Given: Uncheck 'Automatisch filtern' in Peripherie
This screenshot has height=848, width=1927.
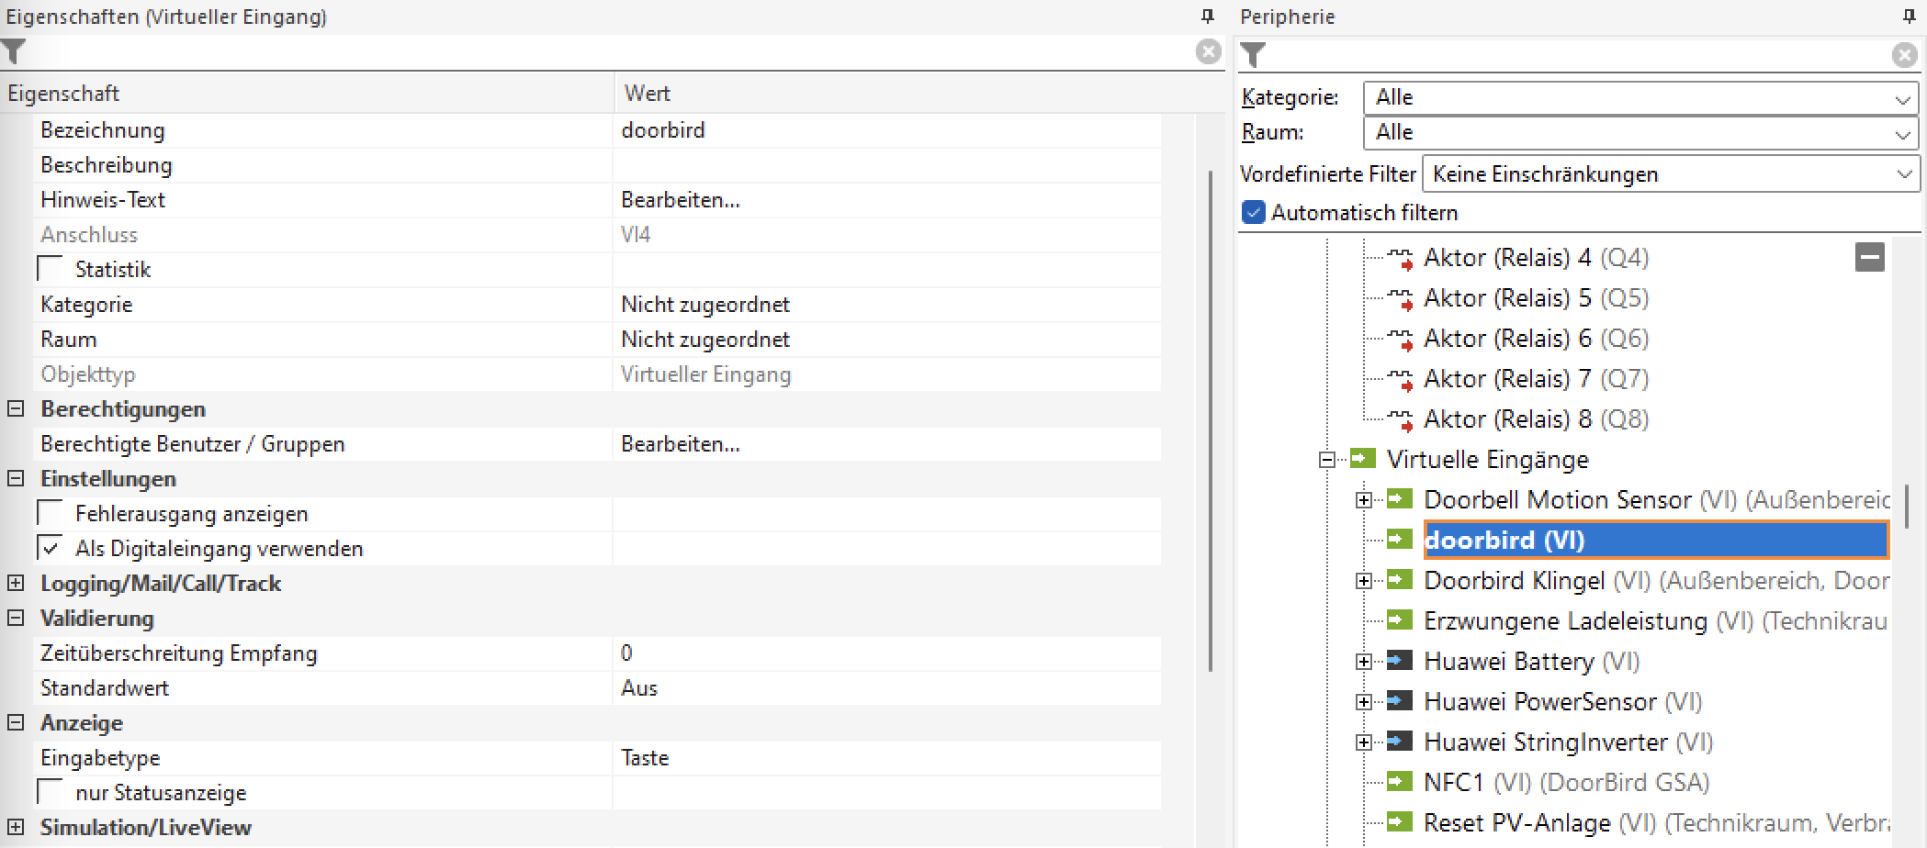Looking at the screenshot, I should (x=1253, y=212).
